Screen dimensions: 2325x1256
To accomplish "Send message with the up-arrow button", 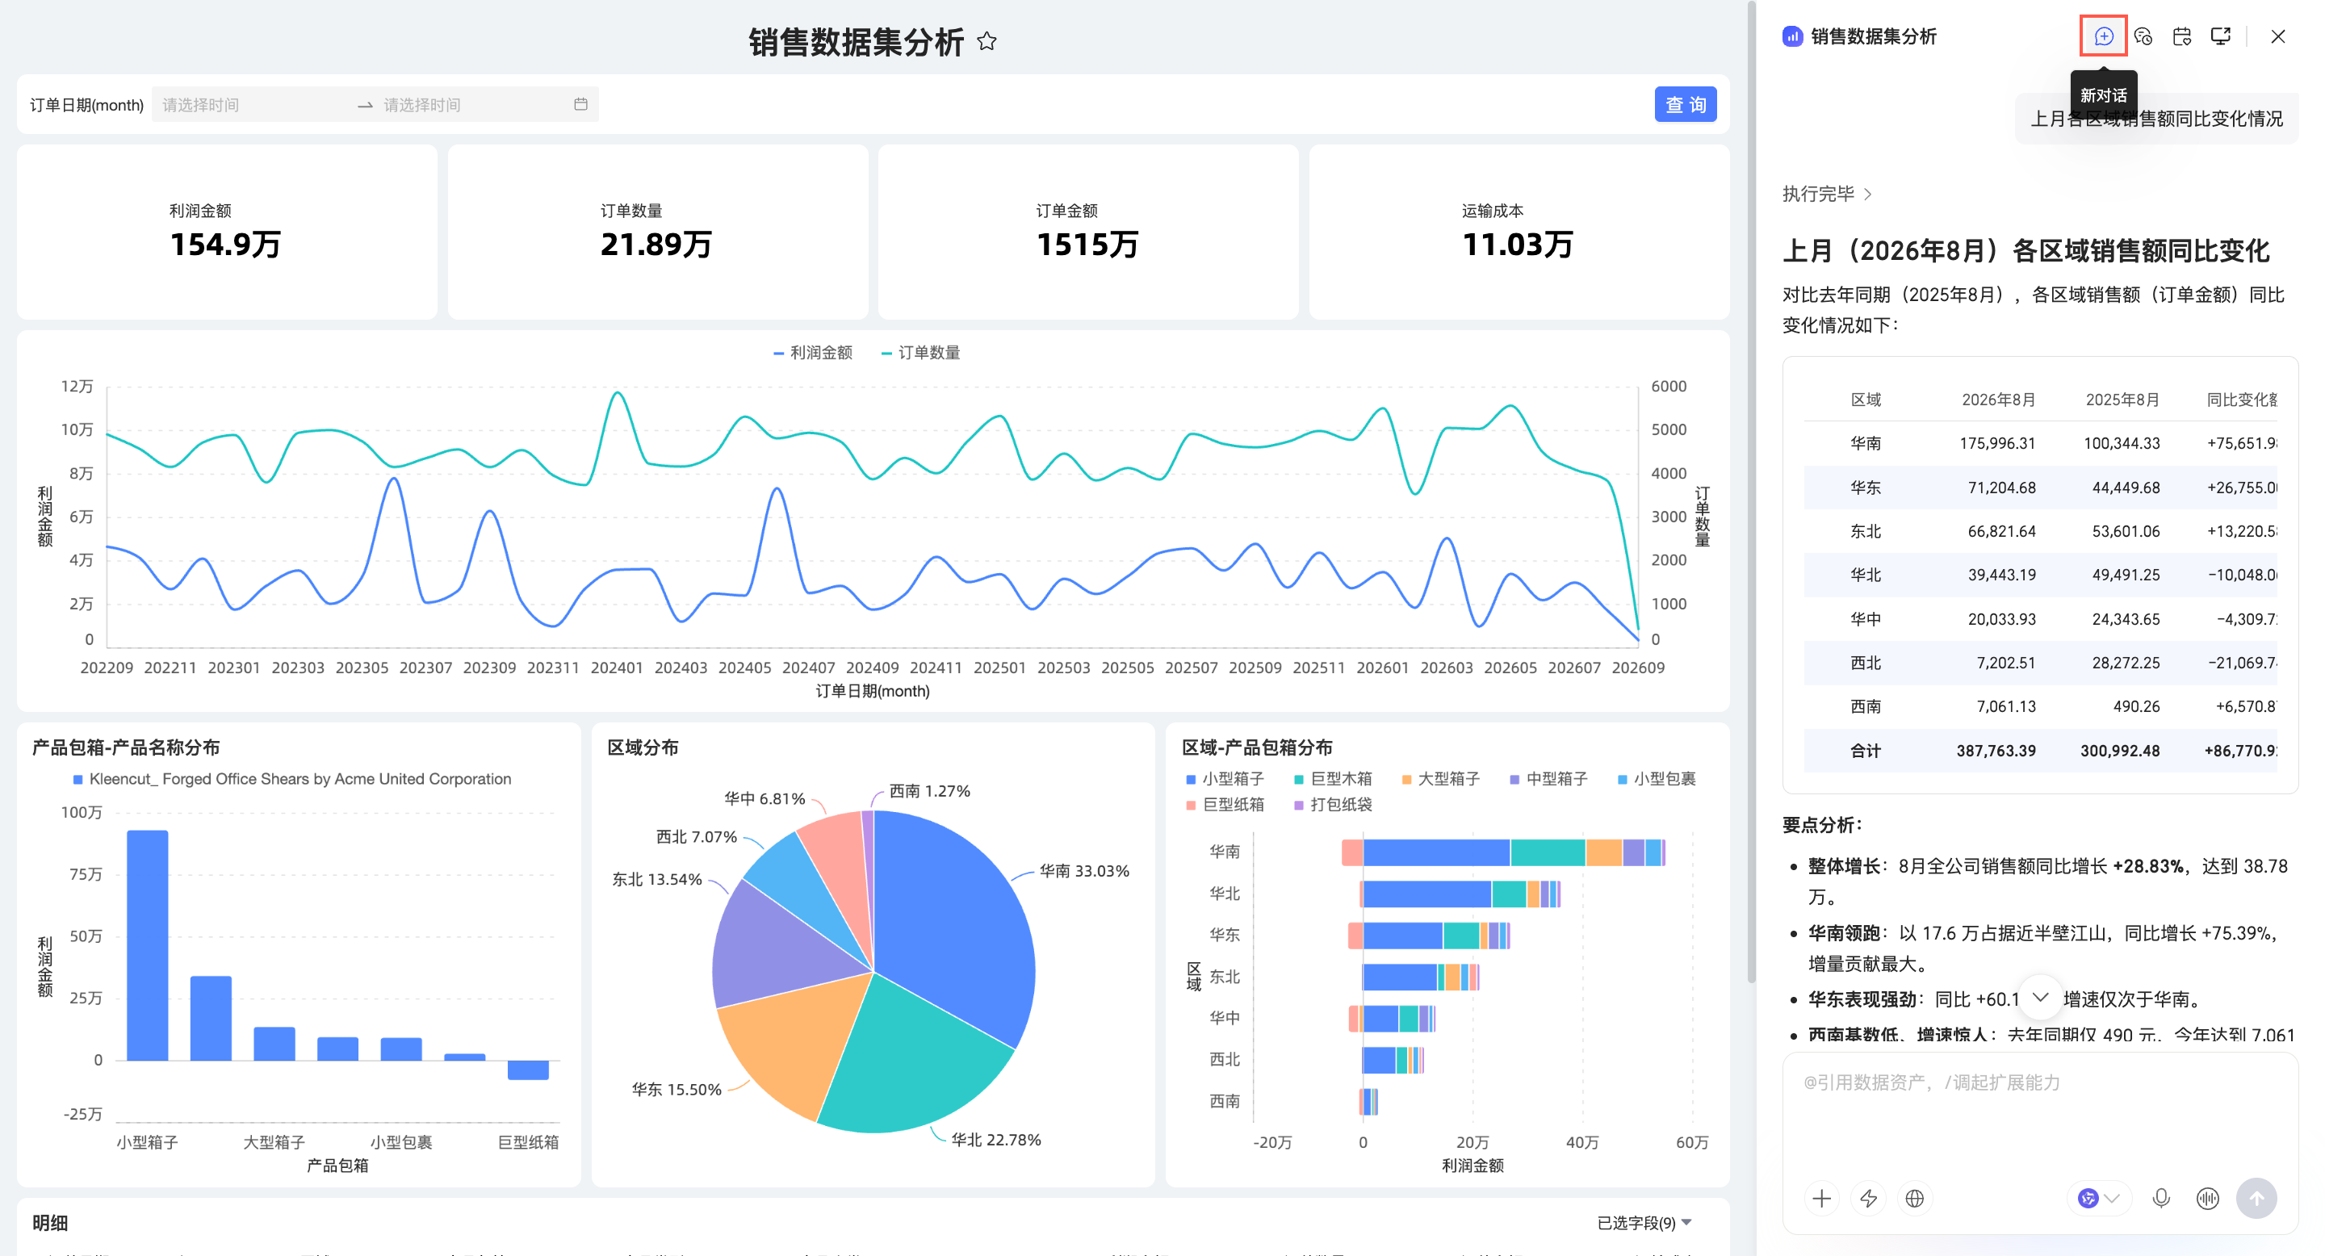I will click(2256, 1198).
